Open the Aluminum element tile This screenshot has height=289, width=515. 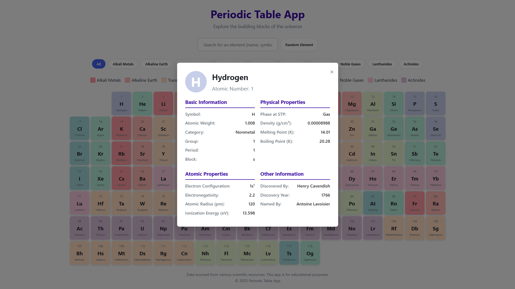pyautogui.click(x=373, y=103)
